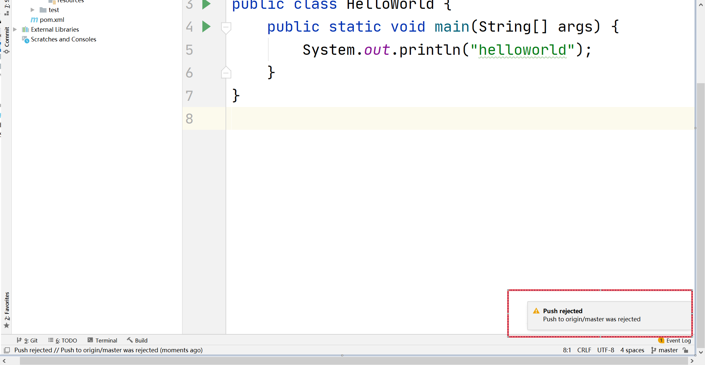
Task: Toggle the read-only lock in the status bar
Action: point(685,350)
